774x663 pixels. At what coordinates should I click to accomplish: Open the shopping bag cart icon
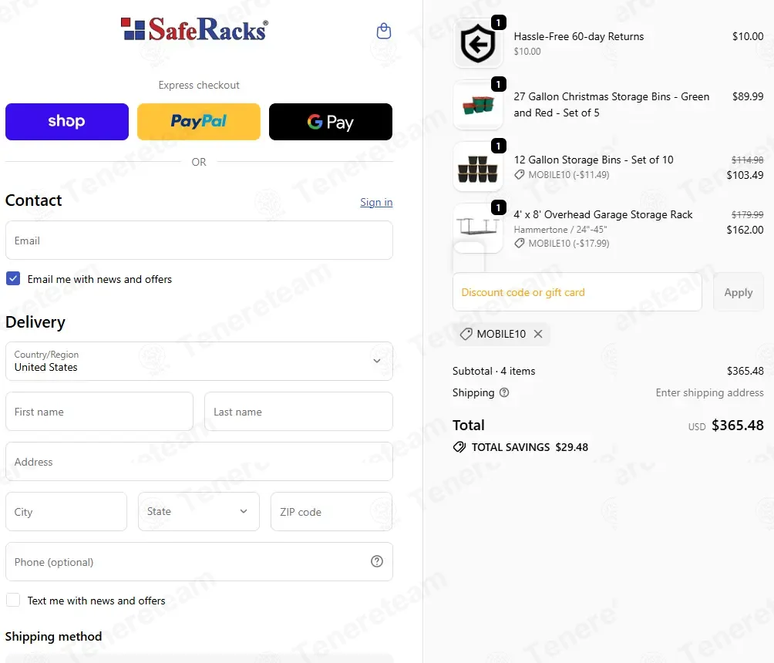click(x=384, y=31)
